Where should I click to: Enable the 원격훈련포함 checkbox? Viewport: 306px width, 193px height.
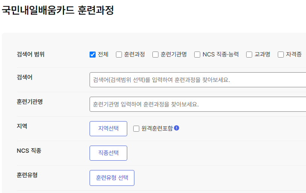click(136, 129)
